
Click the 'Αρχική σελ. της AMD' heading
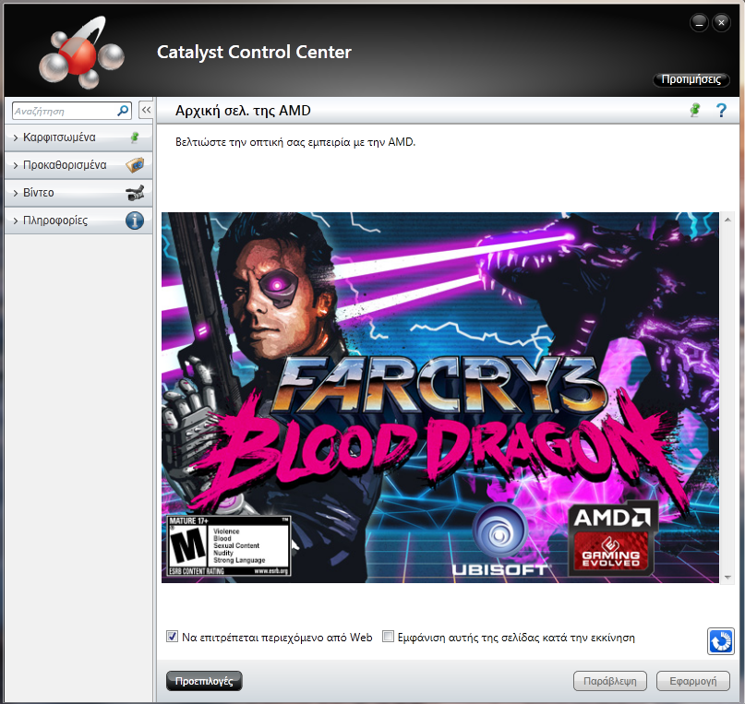click(243, 111)
